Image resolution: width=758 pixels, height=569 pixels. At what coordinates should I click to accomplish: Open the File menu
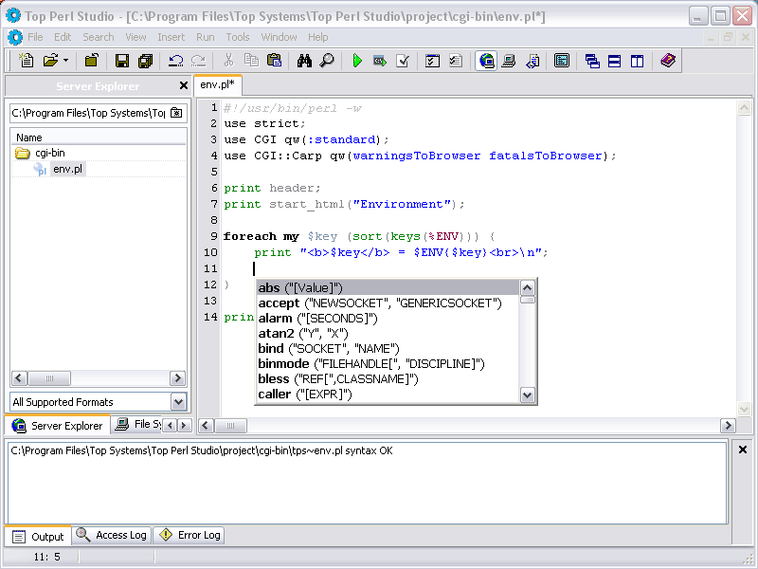coord(35,37)
